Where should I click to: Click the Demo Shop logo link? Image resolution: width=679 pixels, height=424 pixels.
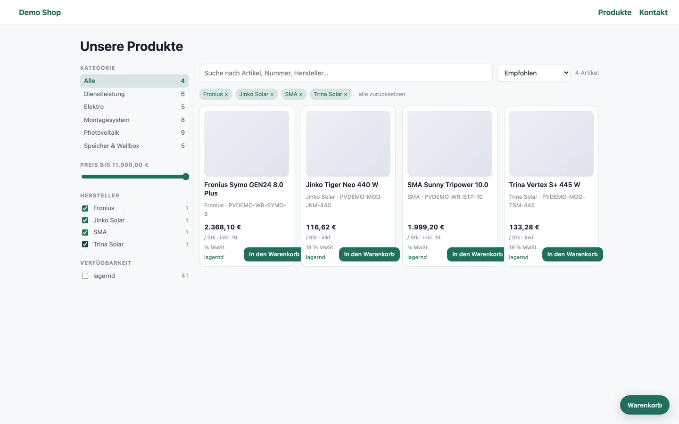pyautogui.click(x=40, y=12)
